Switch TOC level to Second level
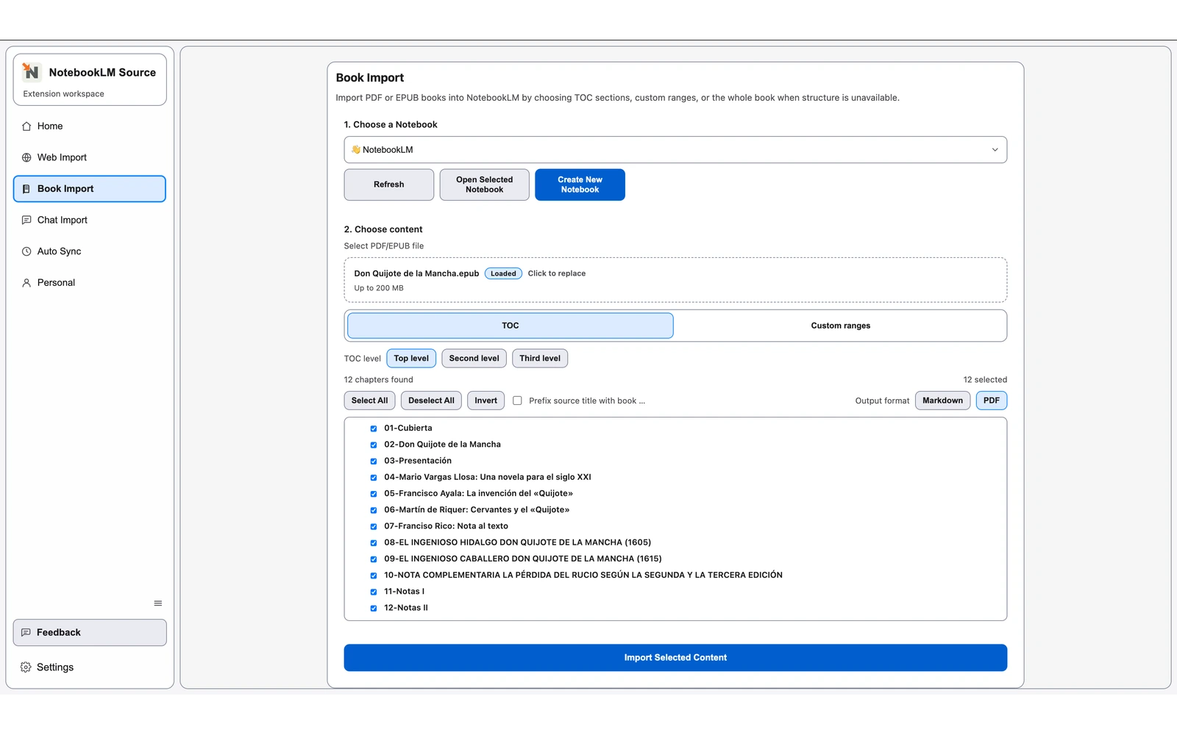Image resolution: width=1177 pixels, height=735 pixels. point(474,359)
